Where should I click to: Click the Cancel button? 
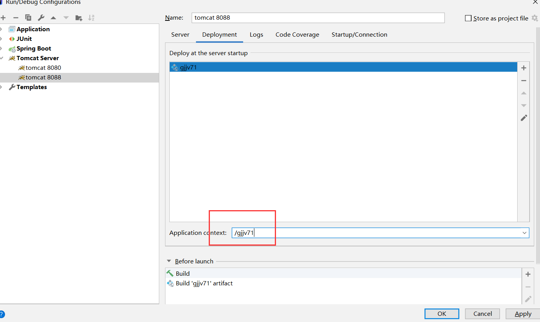coord(482,314)
